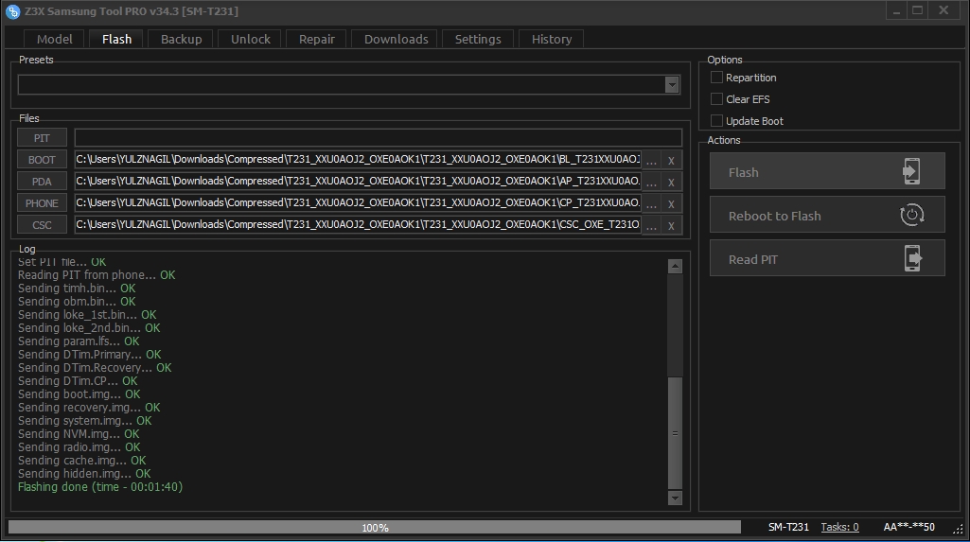This screenshot has width=970, height=542.
Task: Clear the BOOT file path with x
Action: coord(671,160)
